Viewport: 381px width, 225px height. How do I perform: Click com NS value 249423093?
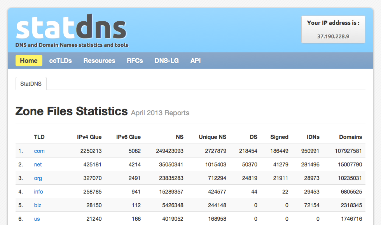170,151
